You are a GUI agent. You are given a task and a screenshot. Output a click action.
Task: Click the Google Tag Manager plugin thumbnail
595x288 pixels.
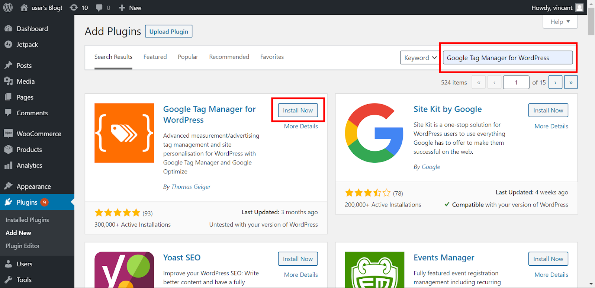[x=124, y=133]
